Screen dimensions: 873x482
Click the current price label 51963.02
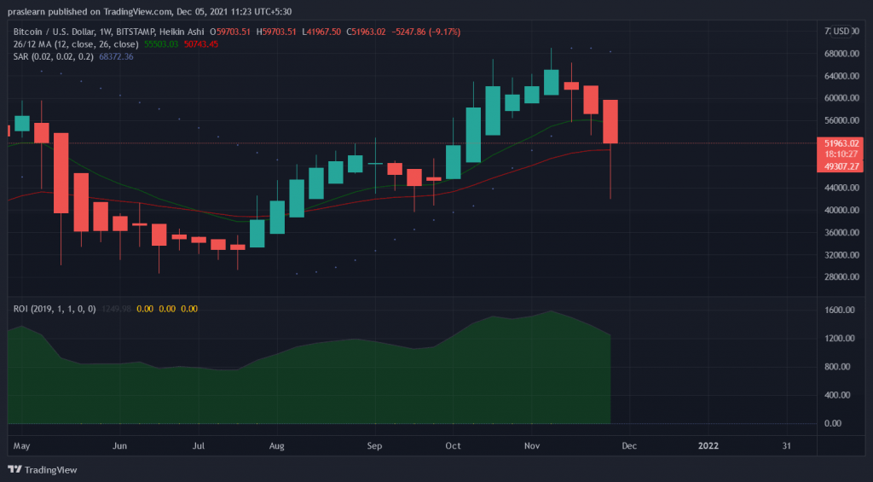point(840,143)
